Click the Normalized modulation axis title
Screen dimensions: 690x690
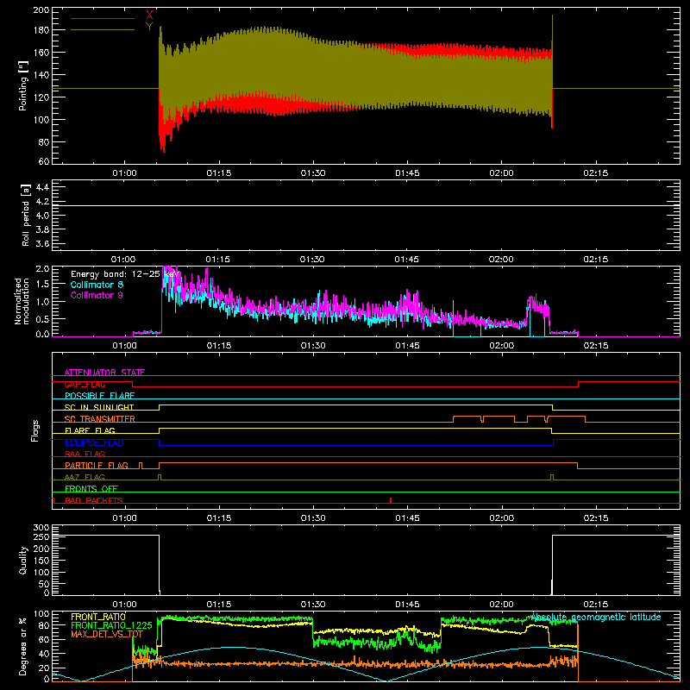[22, 301]
